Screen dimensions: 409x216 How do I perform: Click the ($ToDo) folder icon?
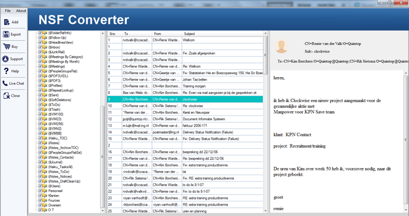(x=45, y=104)
